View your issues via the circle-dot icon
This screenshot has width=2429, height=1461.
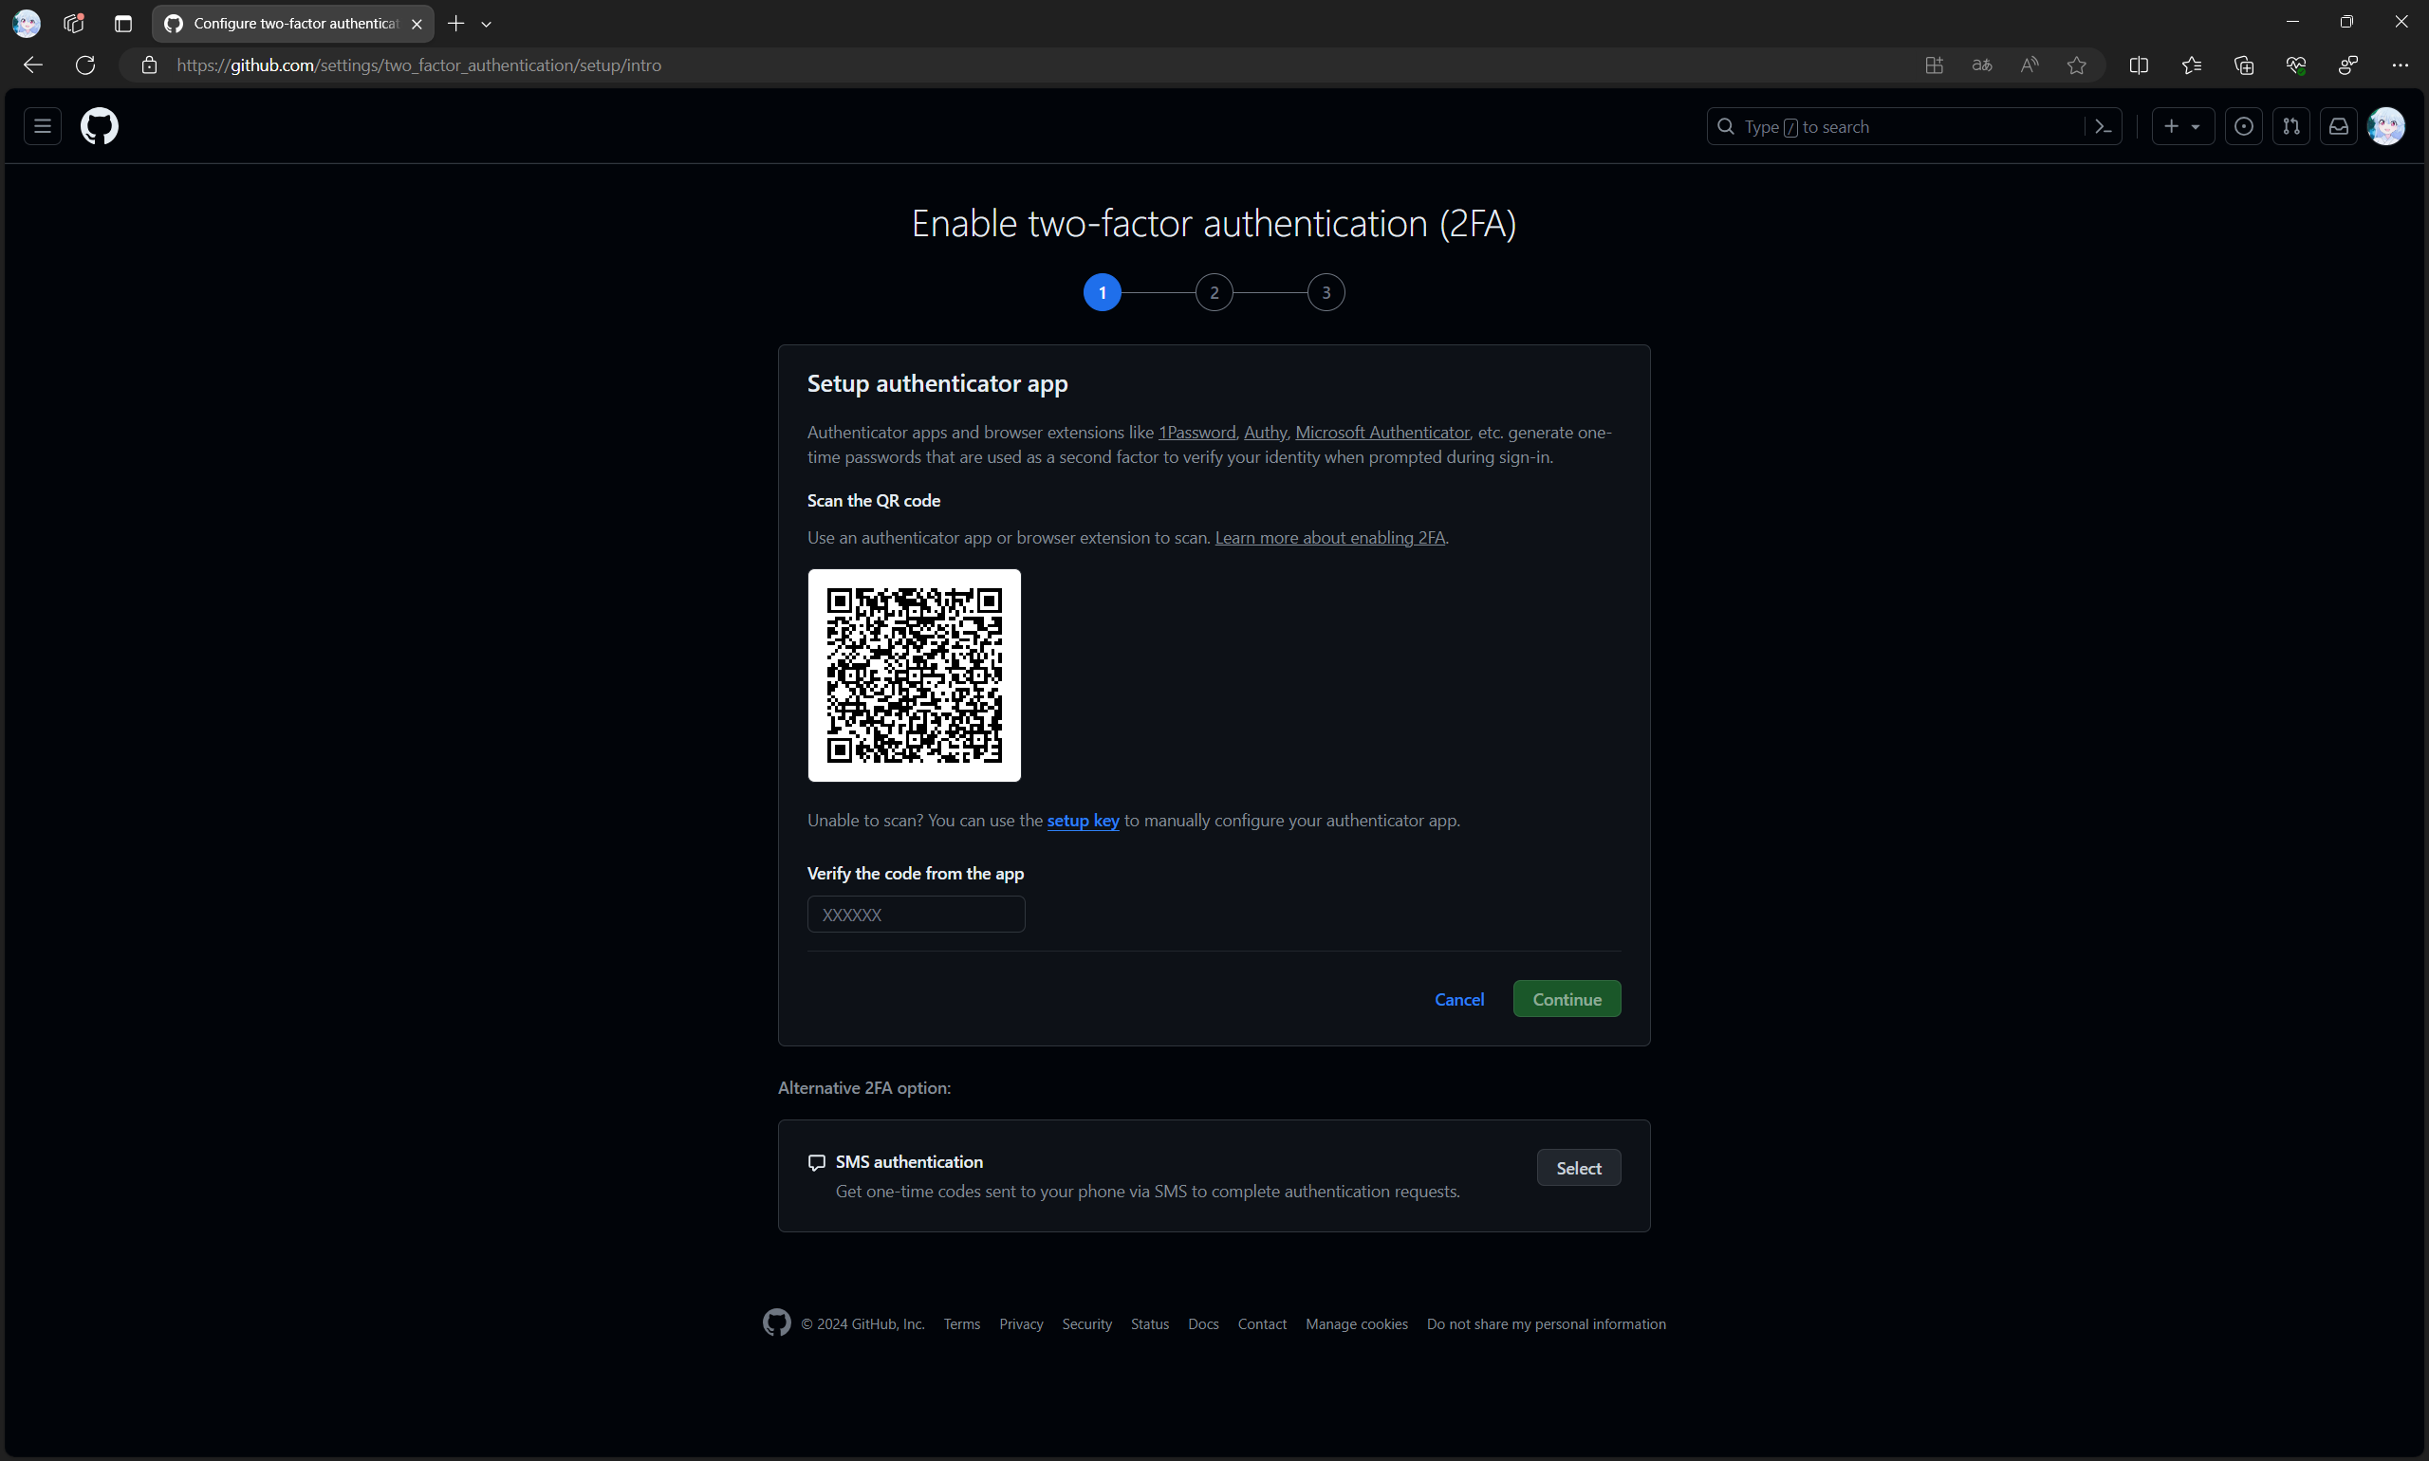(x=2243, y=126)
